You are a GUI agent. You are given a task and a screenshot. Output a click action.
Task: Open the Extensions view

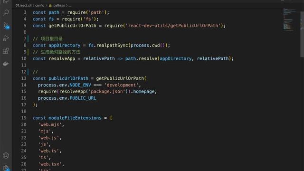coord(6,51)
